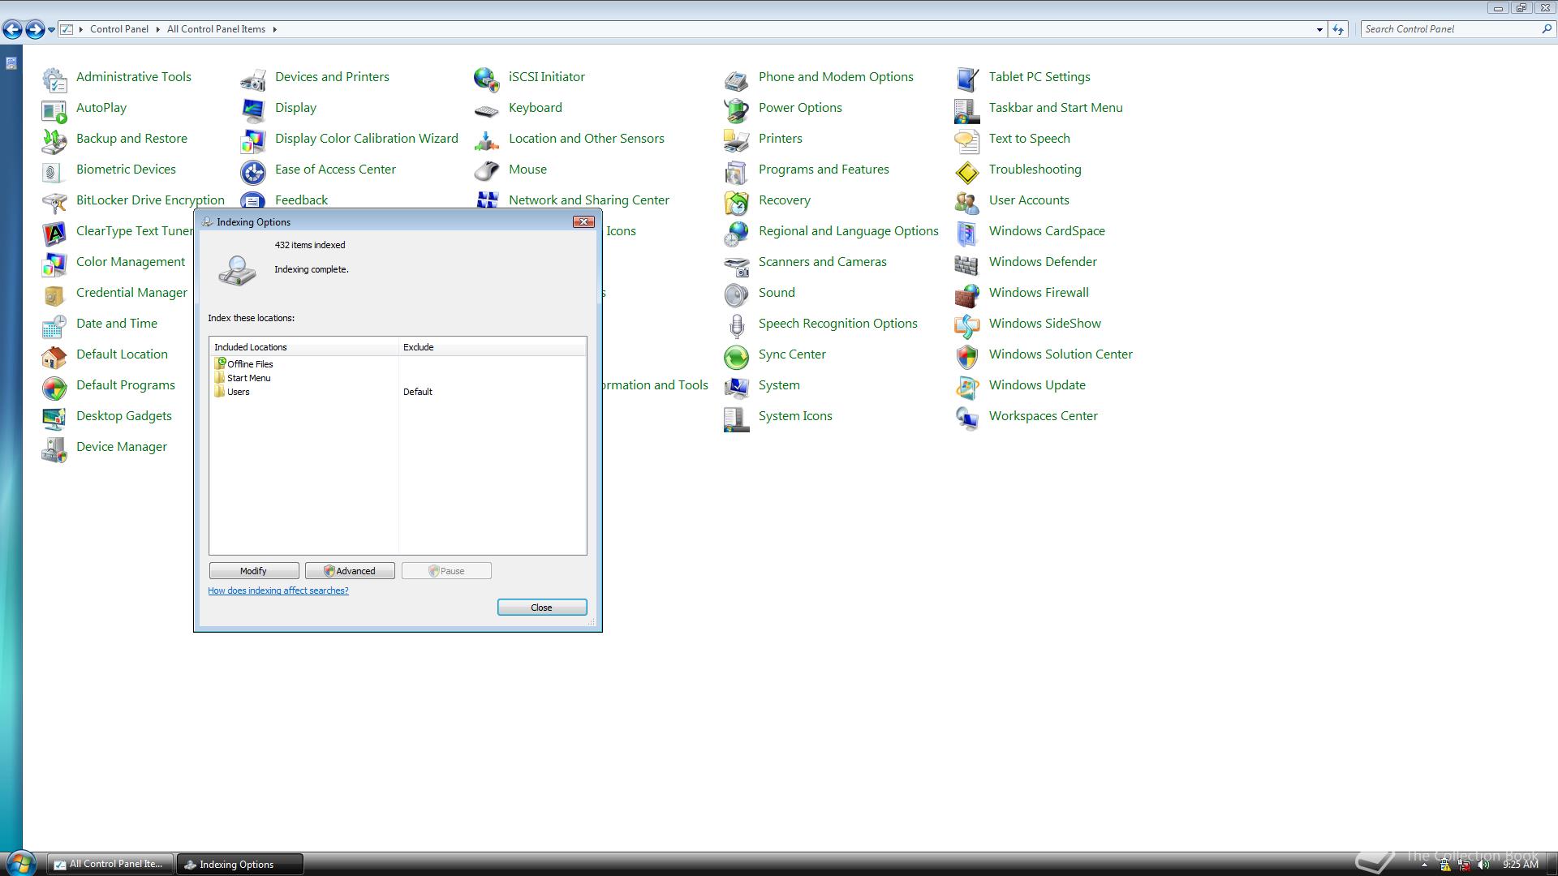
Task: Click the Advanced button in Indexing Options
Action: (350, 571)
